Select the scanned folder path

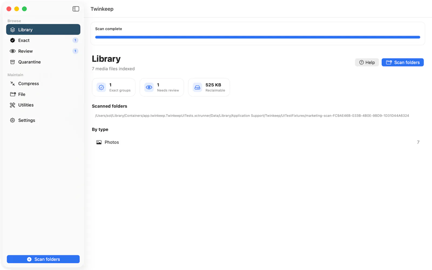point(252,116)
